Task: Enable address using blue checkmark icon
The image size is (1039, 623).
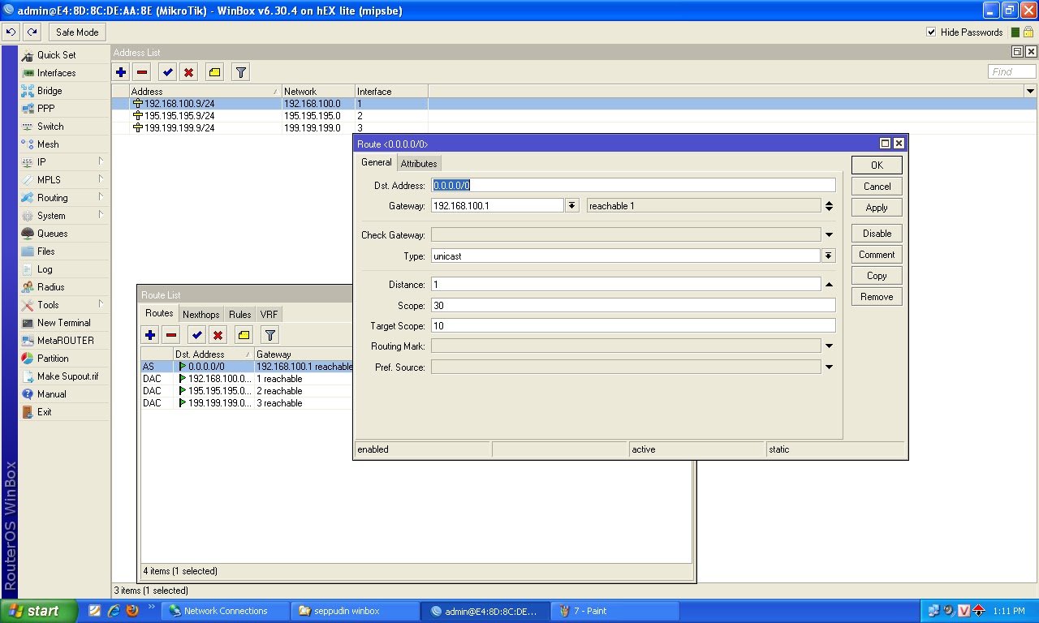Action: click(166, 72)
